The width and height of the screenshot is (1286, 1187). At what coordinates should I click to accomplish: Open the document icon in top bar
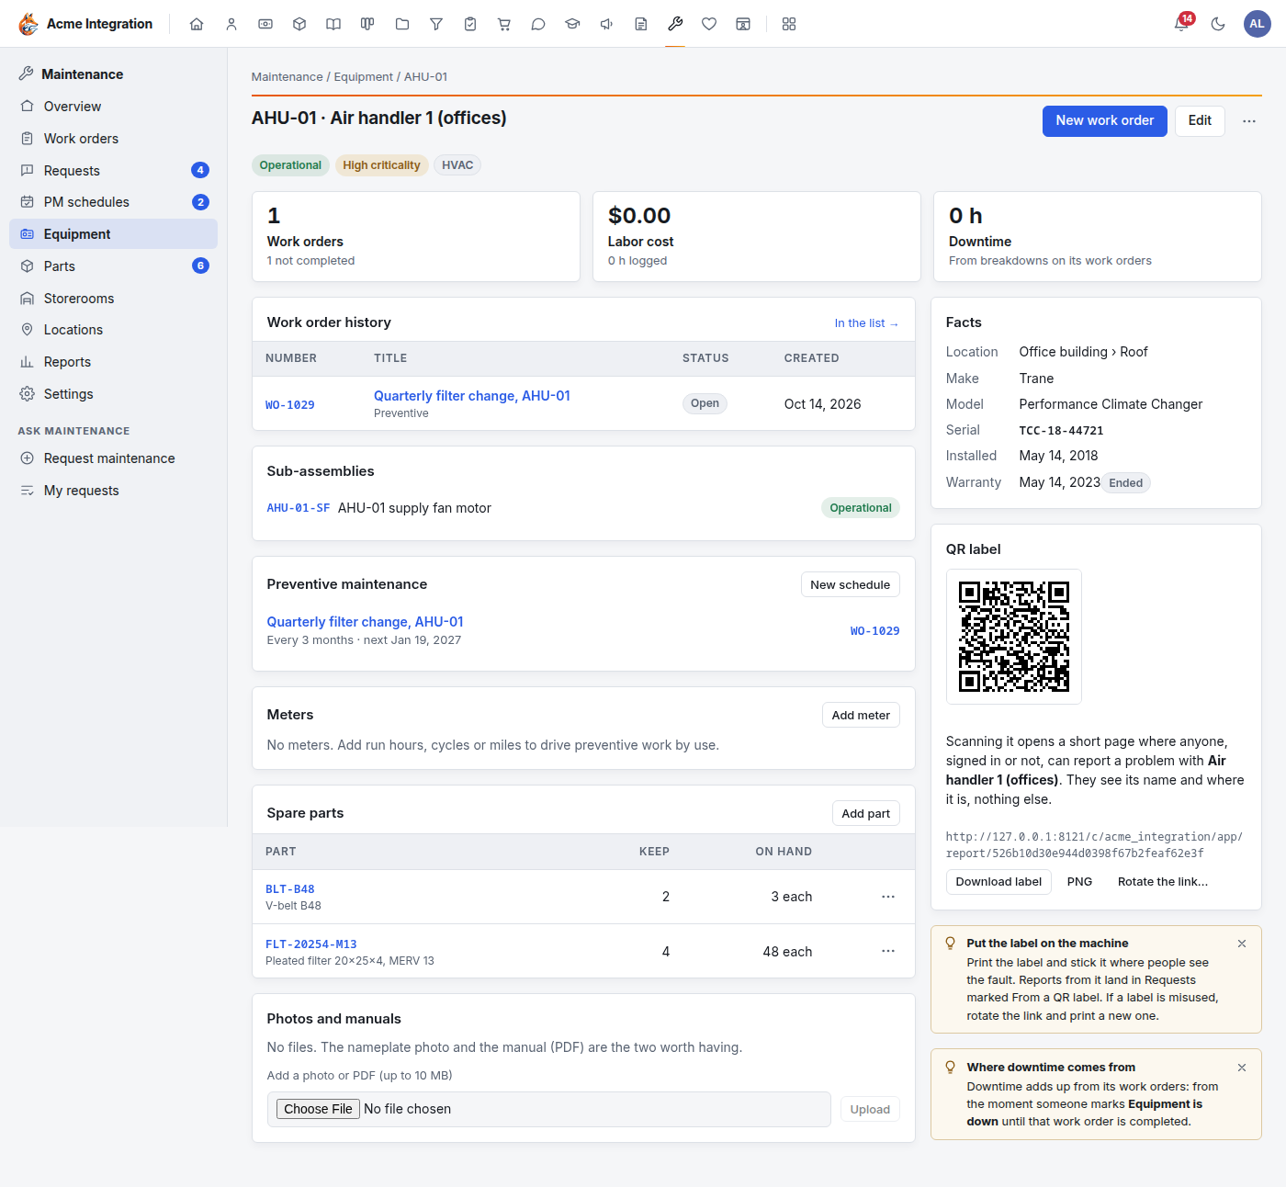click(641, 24)
